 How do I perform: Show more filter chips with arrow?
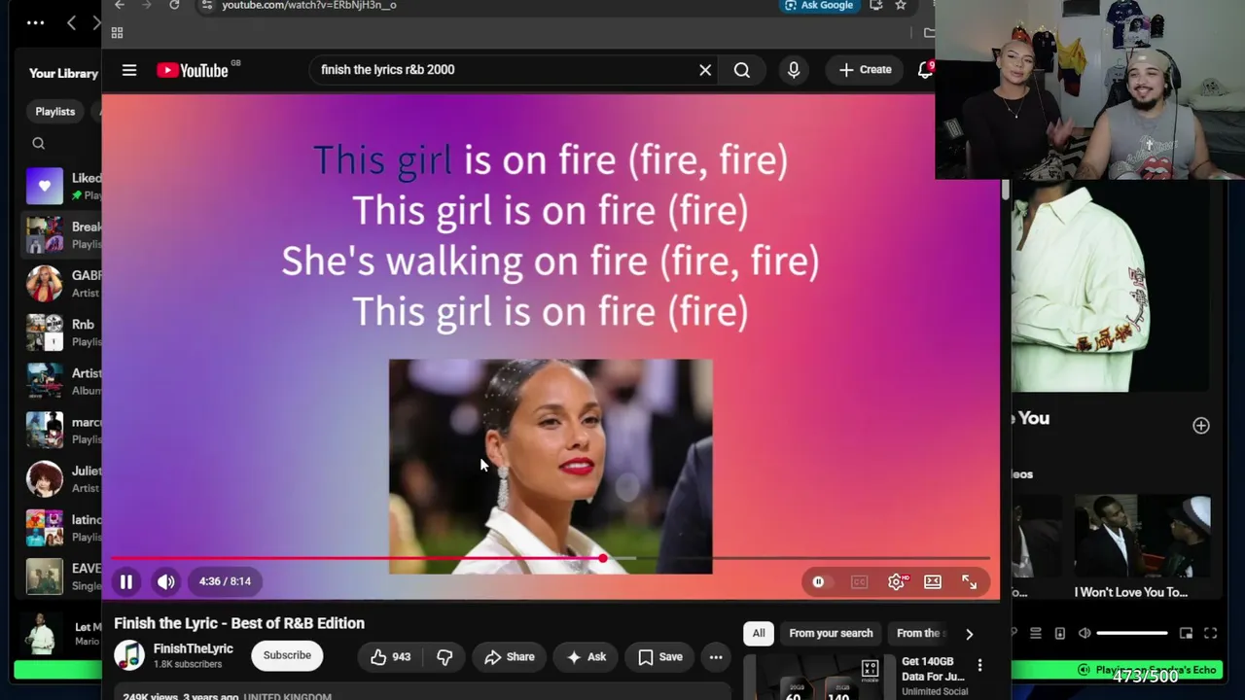point(969,634)
